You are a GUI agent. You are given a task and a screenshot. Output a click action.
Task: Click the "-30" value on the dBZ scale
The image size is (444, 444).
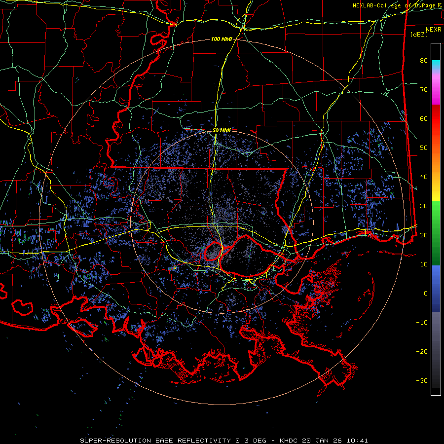tap(422, 380)
